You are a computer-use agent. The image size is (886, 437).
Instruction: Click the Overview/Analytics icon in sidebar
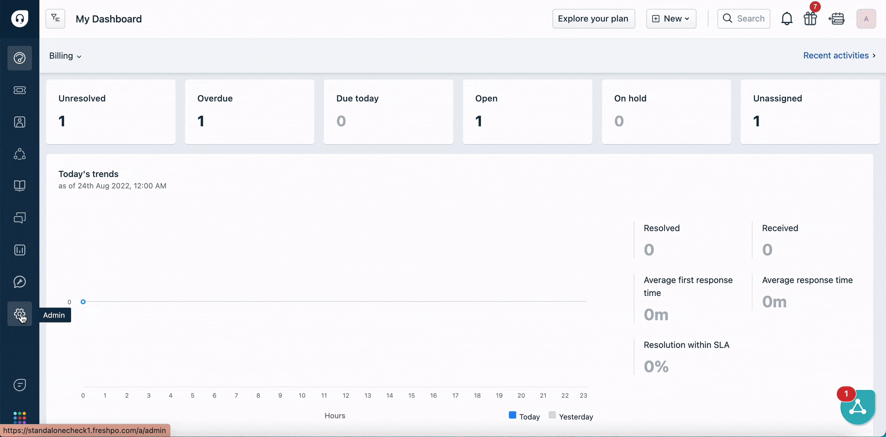point(20,250)
